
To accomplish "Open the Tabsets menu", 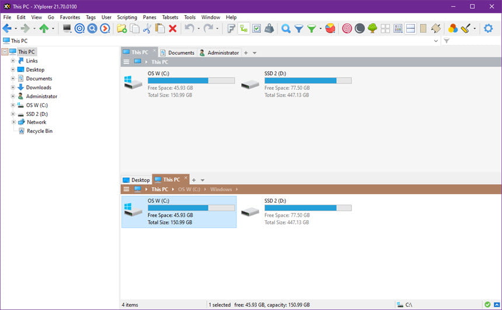I will tap(170, 17).
